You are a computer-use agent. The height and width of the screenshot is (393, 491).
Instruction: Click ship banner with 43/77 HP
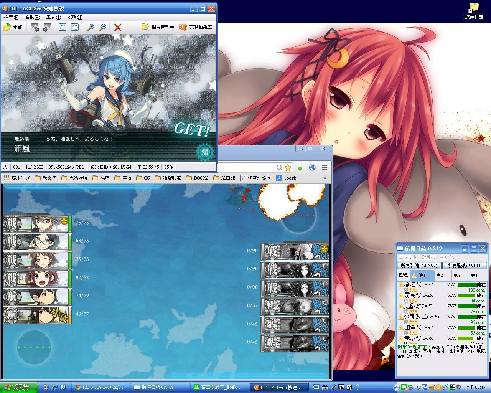coord(38,314)
